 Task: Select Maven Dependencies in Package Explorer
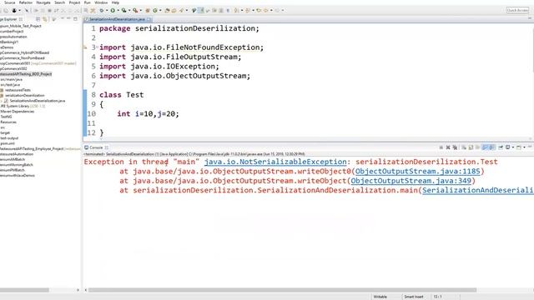click(17, 111)
